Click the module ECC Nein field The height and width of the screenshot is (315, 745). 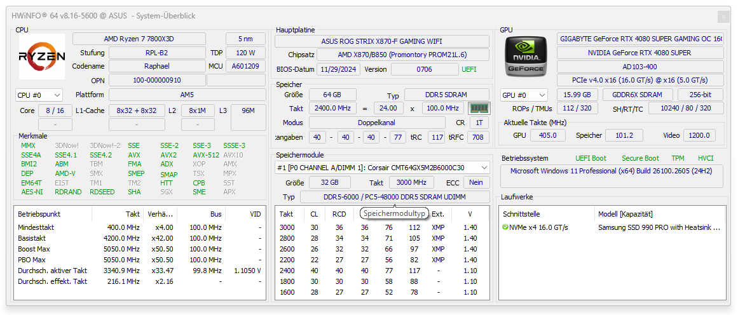point(475,182)
